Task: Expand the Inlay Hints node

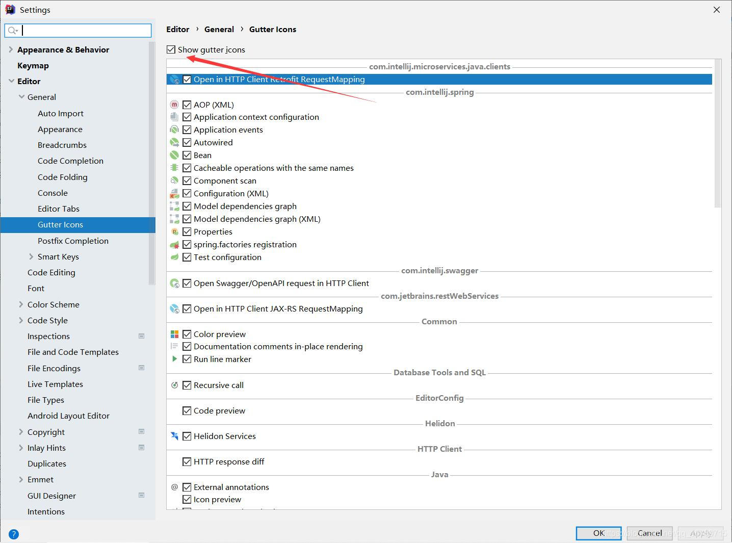Action: point(21,448)
